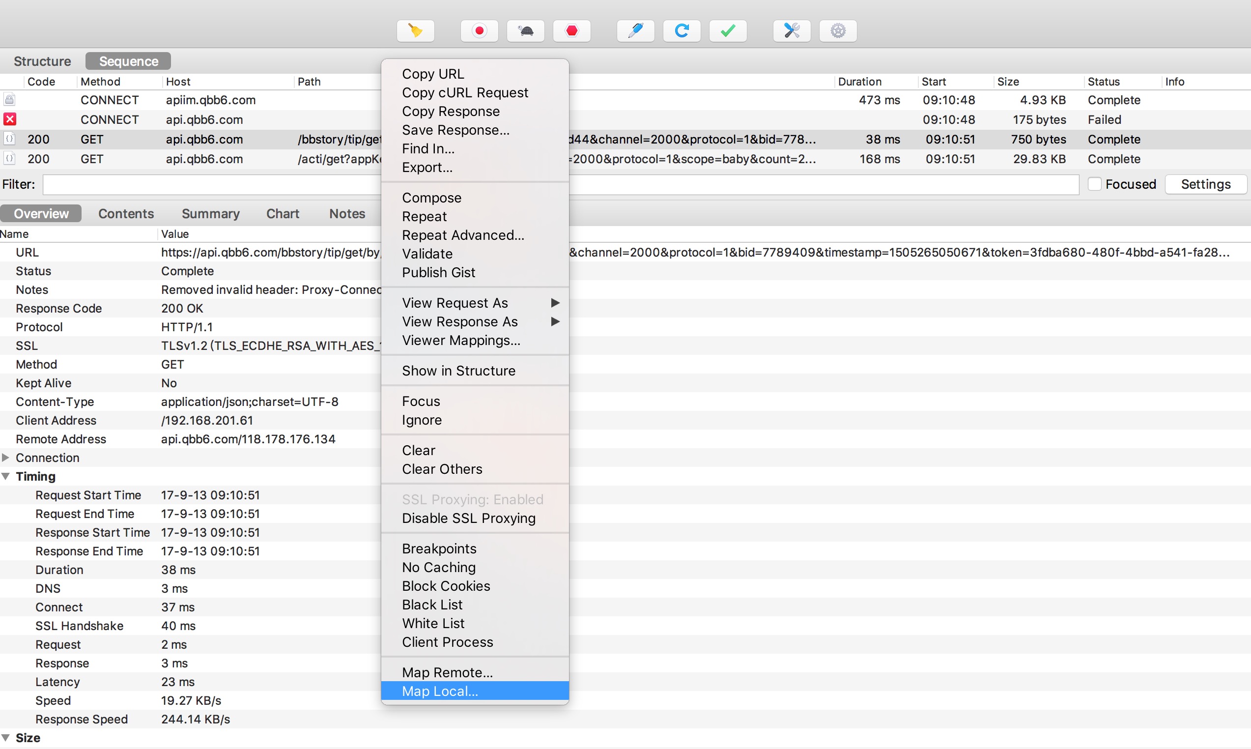This screenshot has width=1251, height=749.
Task: Open the Notes tab
Action: [347, 213]
